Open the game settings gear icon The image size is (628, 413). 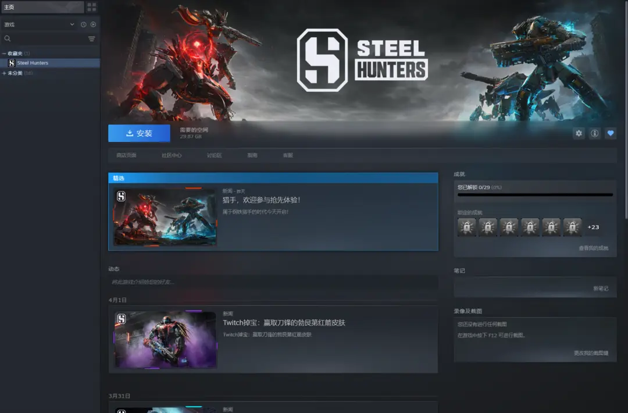click(x=579, y=133)
